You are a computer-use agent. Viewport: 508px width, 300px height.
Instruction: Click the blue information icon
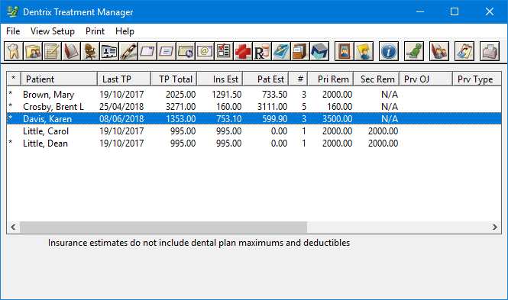click(x=389, y=51)
